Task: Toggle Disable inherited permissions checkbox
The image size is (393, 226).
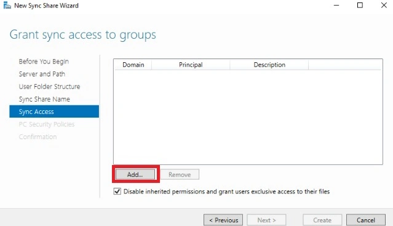Action: (x=117, y=192)
